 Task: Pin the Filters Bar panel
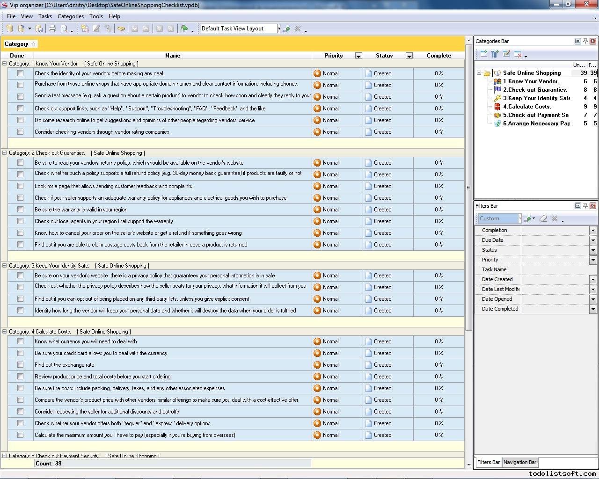585,206
